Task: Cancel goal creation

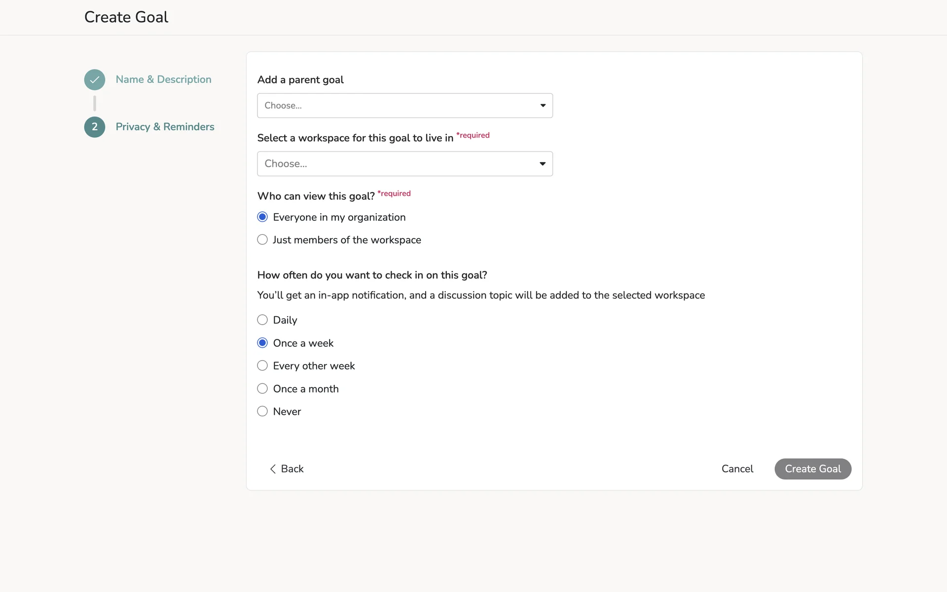Action: tap(737, 469)
